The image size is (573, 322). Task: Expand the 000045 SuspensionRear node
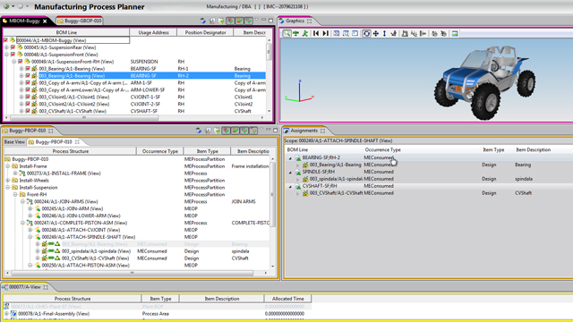(6, 47)
